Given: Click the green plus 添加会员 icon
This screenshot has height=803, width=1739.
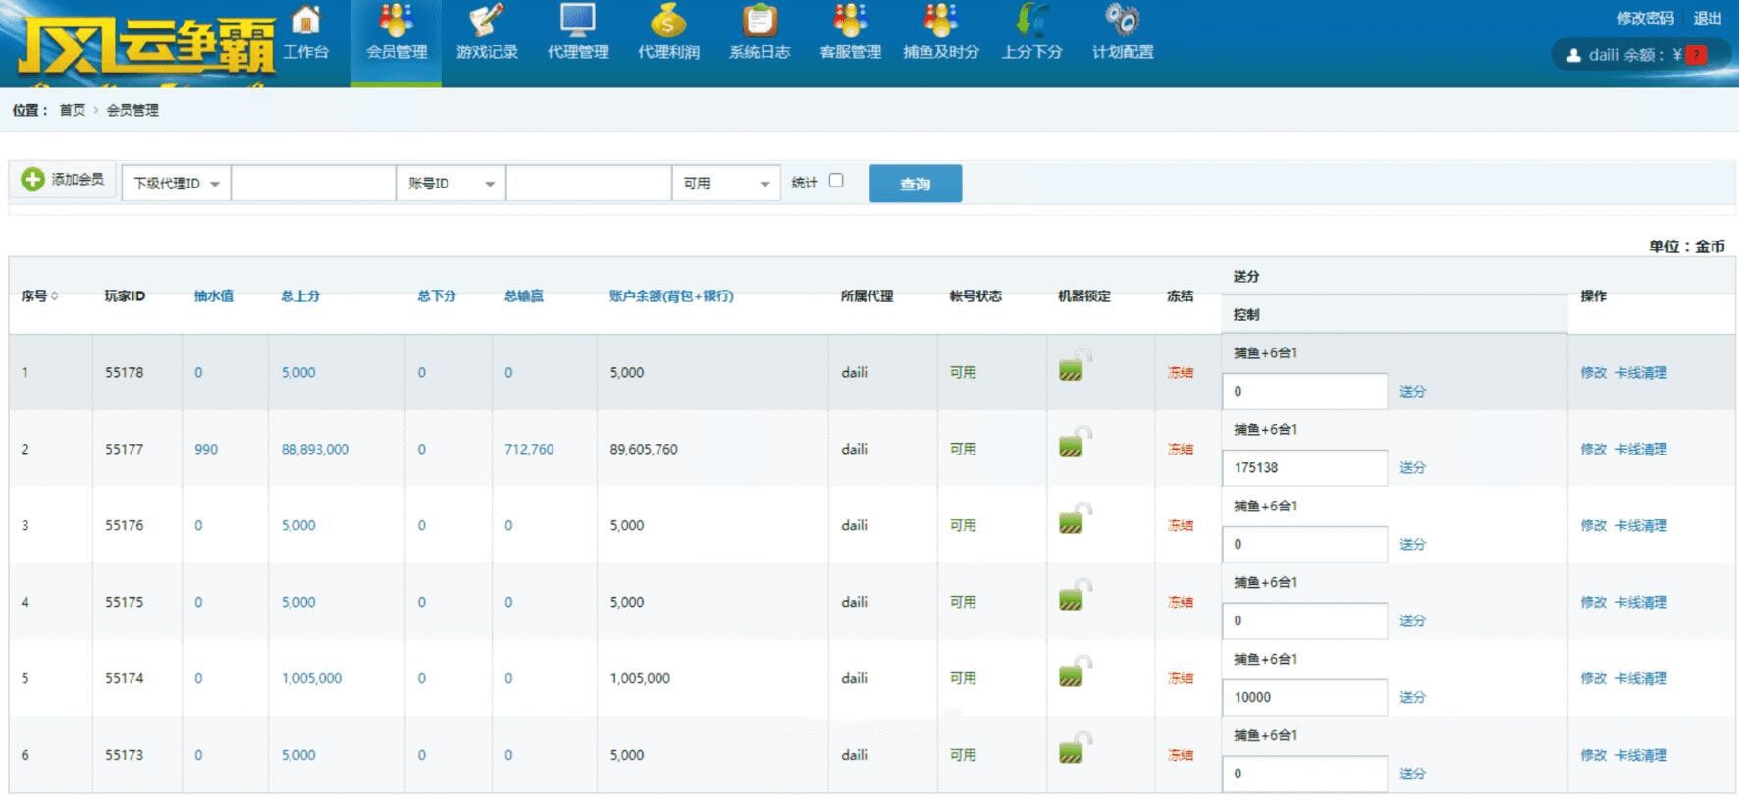Looking at the screenshot, I should [x=33, y=180].
